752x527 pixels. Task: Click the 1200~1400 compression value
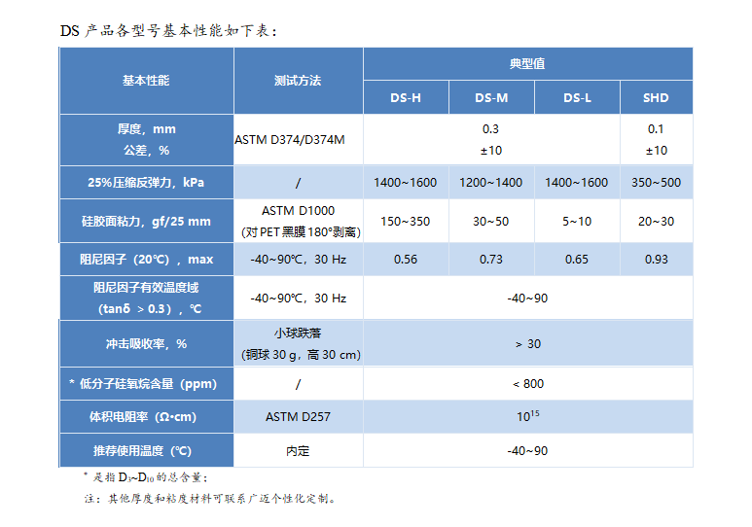(x=491, y=182)
